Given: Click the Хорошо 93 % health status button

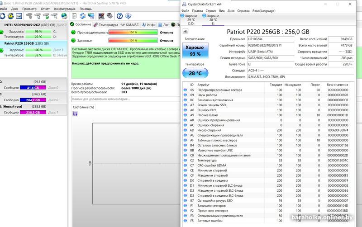Looking at the screenshot, I should pos(195,51).
